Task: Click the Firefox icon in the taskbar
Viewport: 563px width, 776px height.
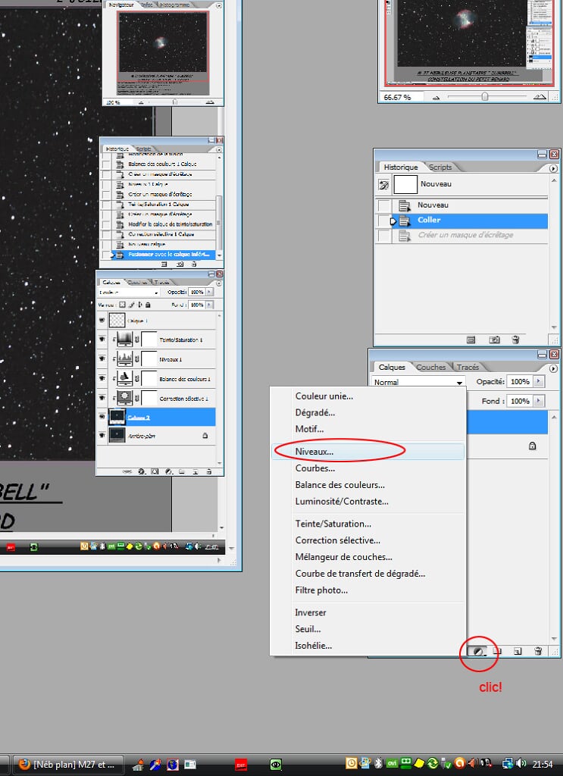Action: (x=24, y=765)
